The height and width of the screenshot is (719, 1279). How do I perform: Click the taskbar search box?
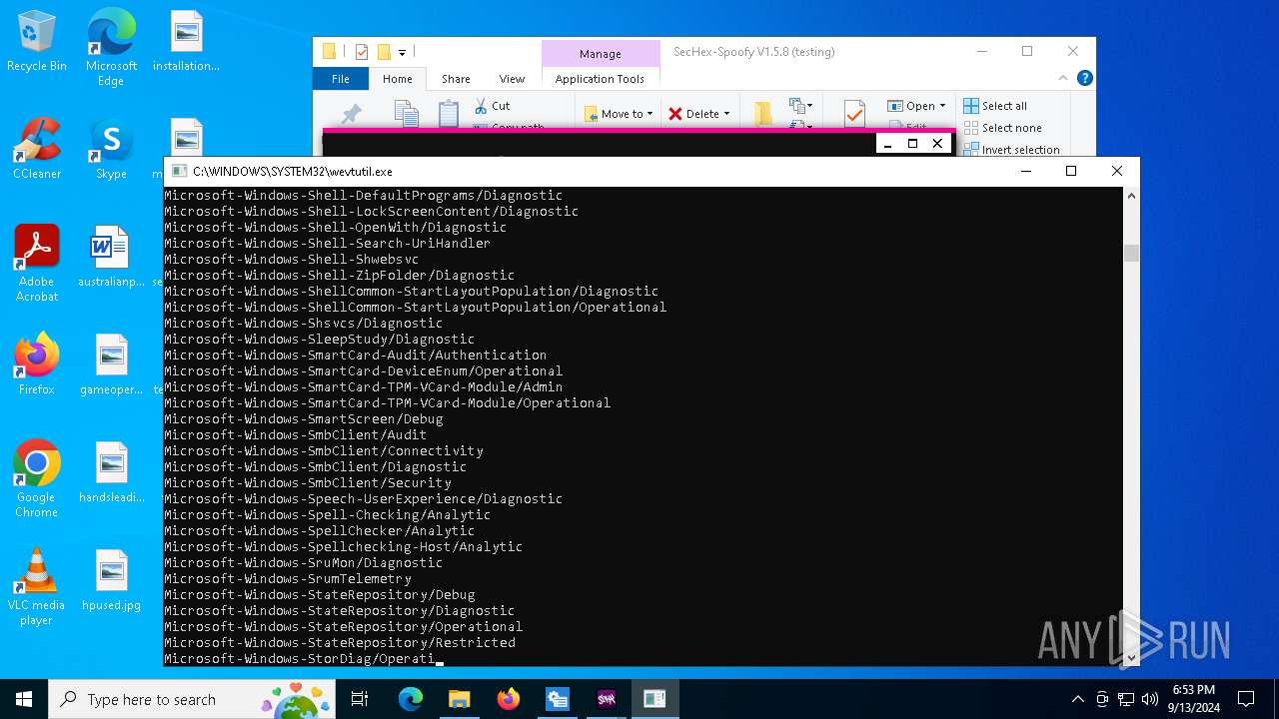(x=193, y=699)
